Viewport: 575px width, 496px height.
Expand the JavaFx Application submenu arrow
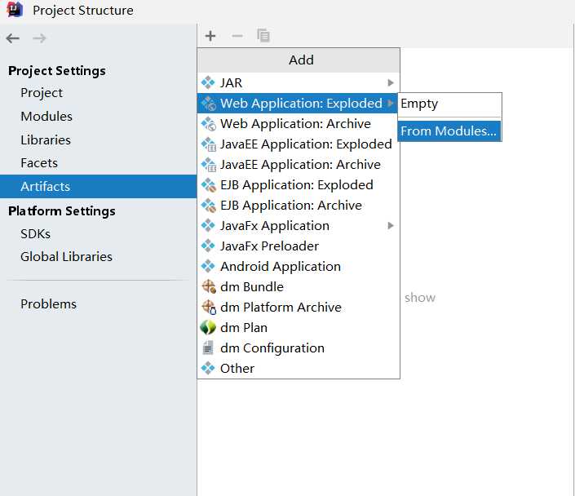click(391, 226)
